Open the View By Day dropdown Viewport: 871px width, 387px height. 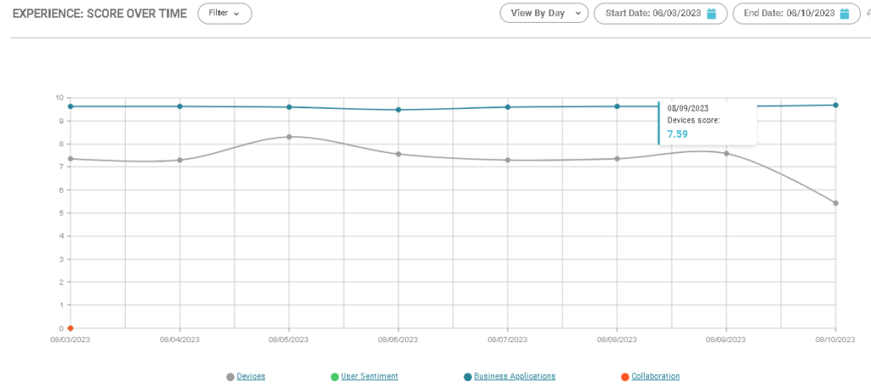[x=544, y=14]
